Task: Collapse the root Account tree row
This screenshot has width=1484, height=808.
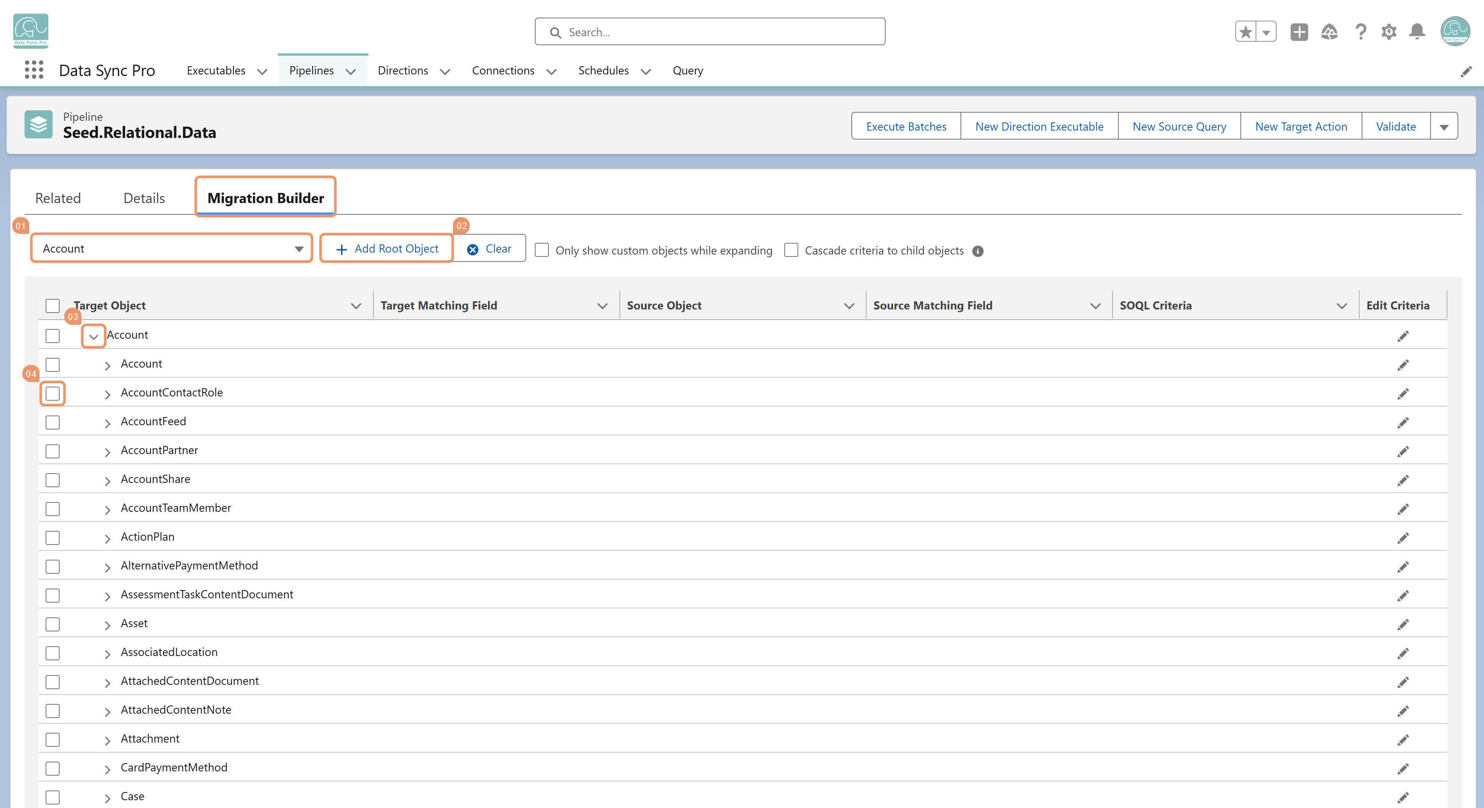Action: coord(93,336)
